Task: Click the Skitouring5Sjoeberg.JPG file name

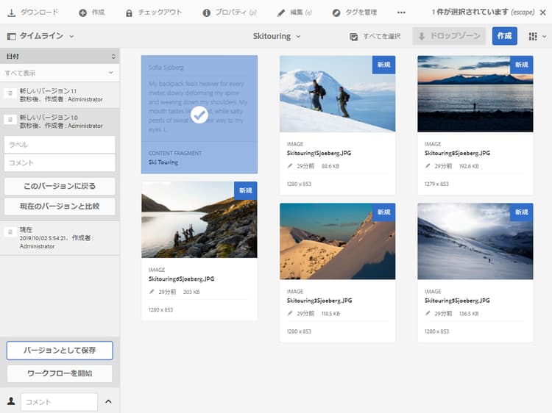Action: [x=457, y=300]
